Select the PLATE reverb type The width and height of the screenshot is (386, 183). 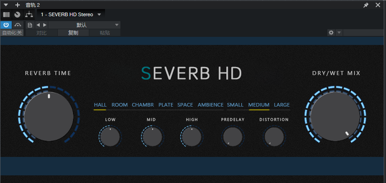[165, 105]
